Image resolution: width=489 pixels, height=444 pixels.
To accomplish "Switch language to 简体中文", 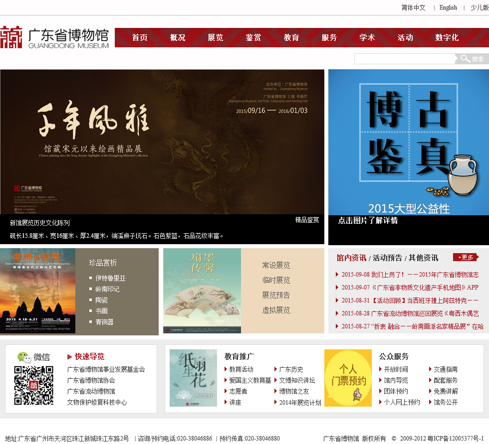I will [x=413, y=7].
